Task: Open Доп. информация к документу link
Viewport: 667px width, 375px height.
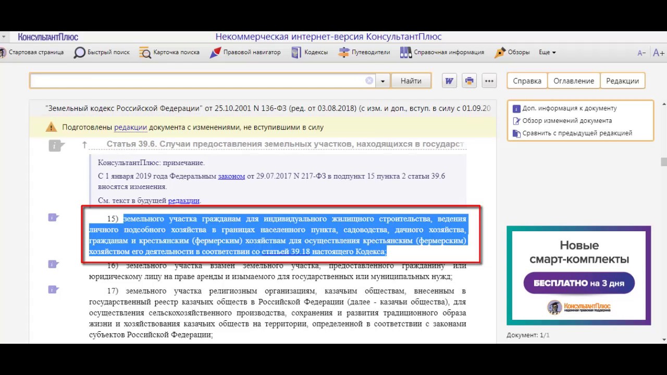Action: click(570, 108)
